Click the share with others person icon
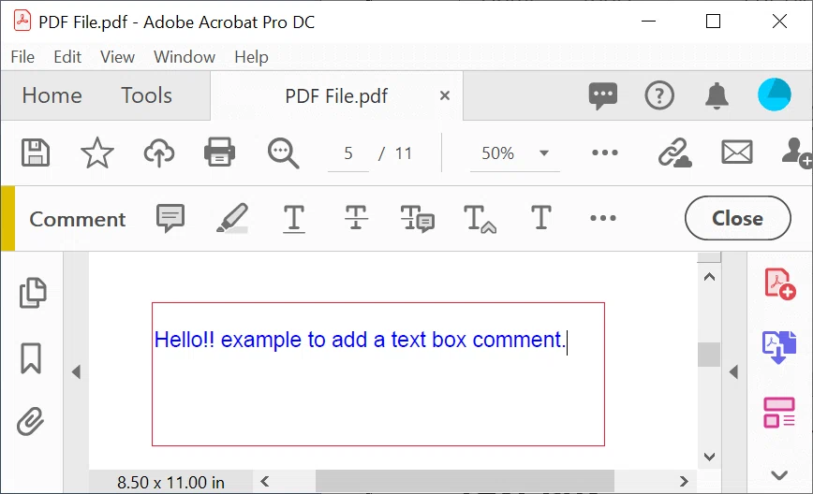The image size is (813, 494). pyautogui.click(x=796, y=153)
